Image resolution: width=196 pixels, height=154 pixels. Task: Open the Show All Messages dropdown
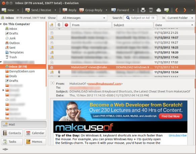pyautogui.click(x=82, y=18)
